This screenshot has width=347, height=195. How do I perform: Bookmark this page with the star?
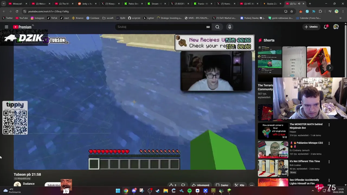coord(292,11)
